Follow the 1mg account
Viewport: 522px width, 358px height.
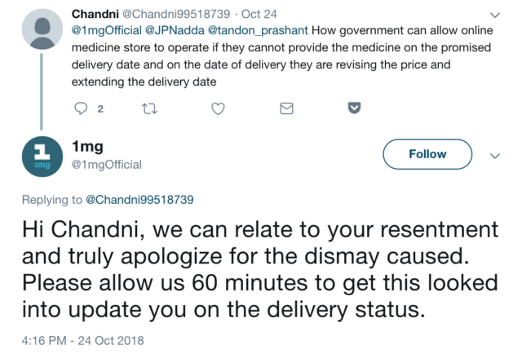pos(427,154)
